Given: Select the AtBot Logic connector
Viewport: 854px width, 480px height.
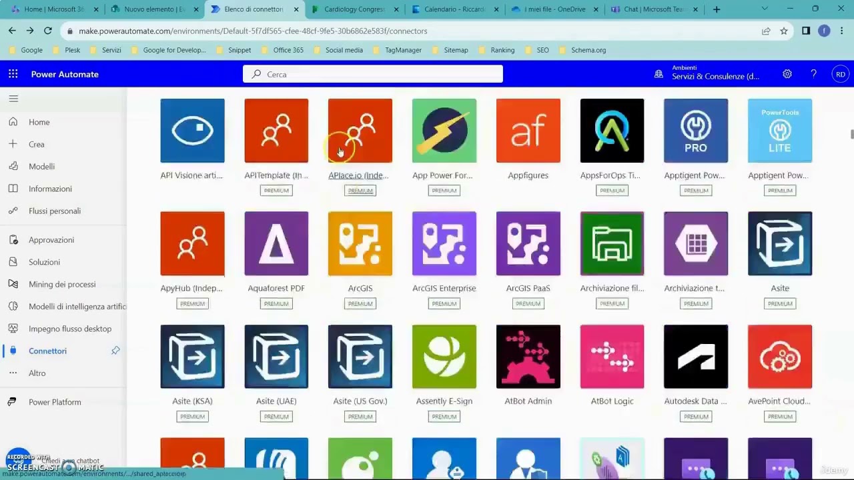Looking at the screenshot, I should pos(612,357).
